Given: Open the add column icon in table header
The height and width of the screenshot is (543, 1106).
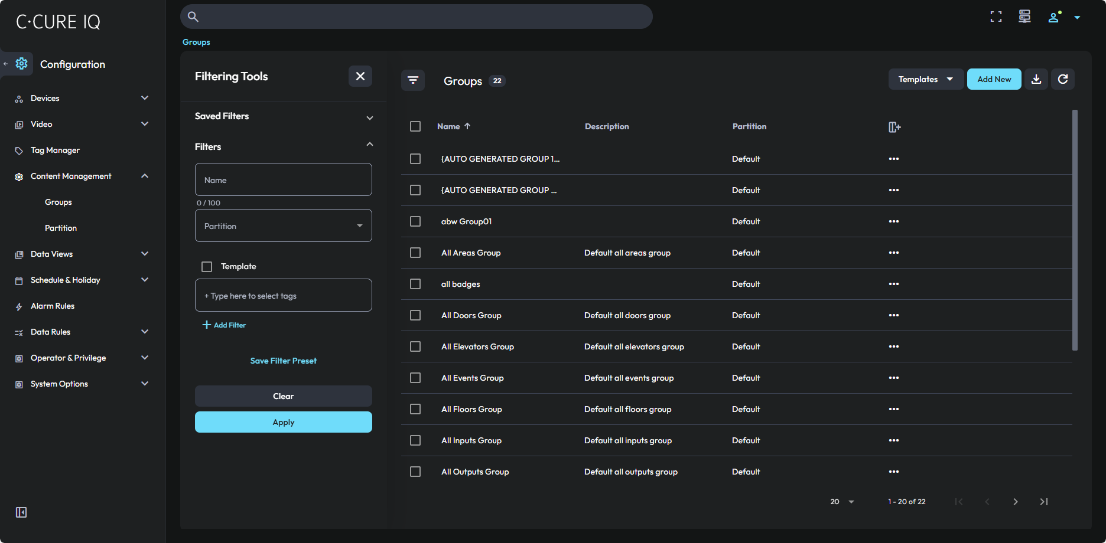Looking at the screenshot, I should click(894, 127).
